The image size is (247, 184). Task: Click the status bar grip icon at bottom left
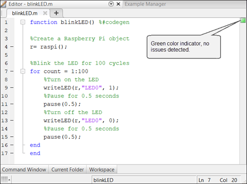click(5, 180)
